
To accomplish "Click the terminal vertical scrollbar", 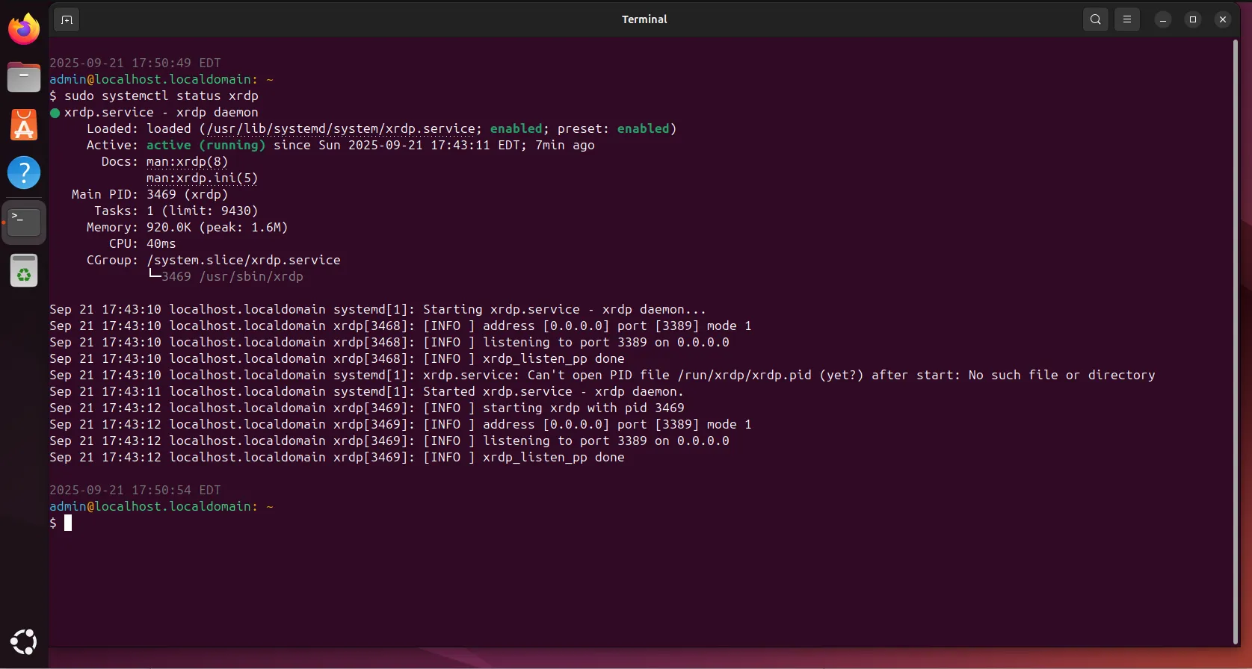I will pyautogui.click(x=1235, y=340).
